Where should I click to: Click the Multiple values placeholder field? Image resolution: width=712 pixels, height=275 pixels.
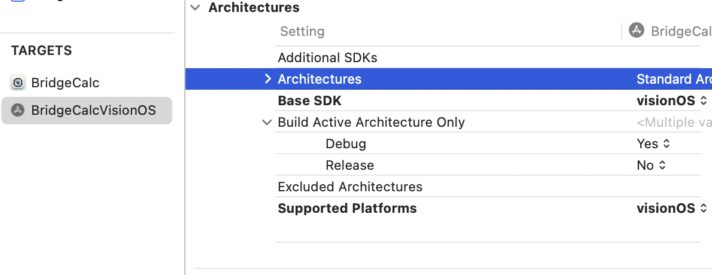pyautogui.click(x=674, y=123)
